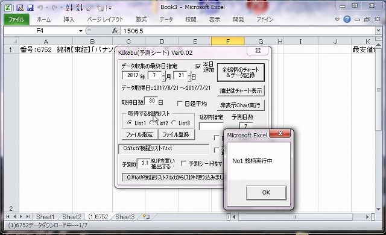
Task: Select the List3 radio button
Action: coord(174,122)
